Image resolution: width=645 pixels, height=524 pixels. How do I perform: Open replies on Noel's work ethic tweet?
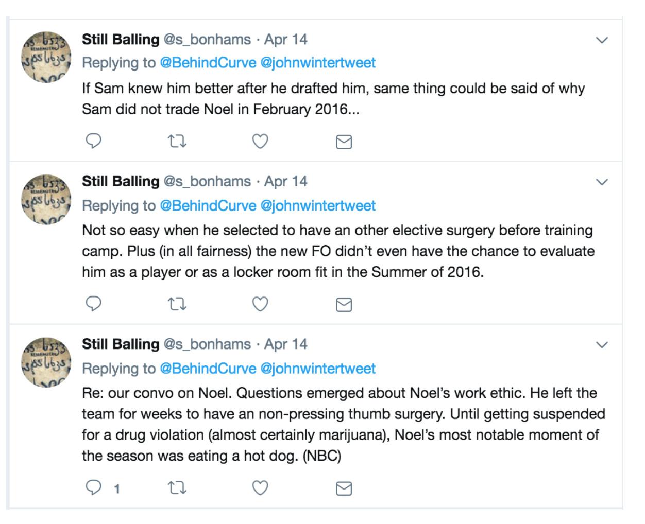[93, 487]
